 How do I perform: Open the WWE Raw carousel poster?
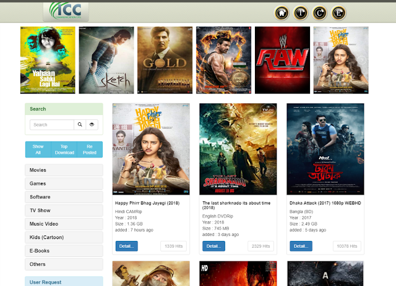coord(282,60)
